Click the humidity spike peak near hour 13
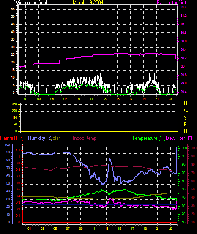The height and width of the screenshot is (234, 197). coord(110,158)
